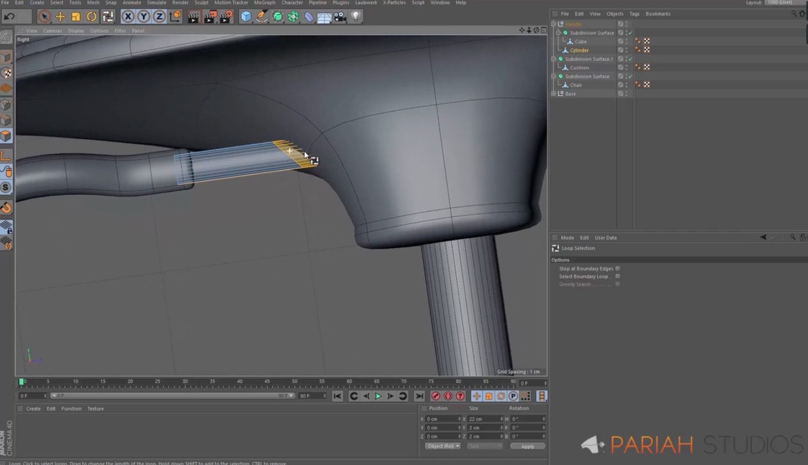
Task: Click the Undo arrow icon
Action: 9,16
